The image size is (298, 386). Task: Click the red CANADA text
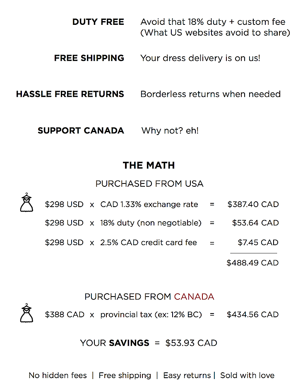194,297
